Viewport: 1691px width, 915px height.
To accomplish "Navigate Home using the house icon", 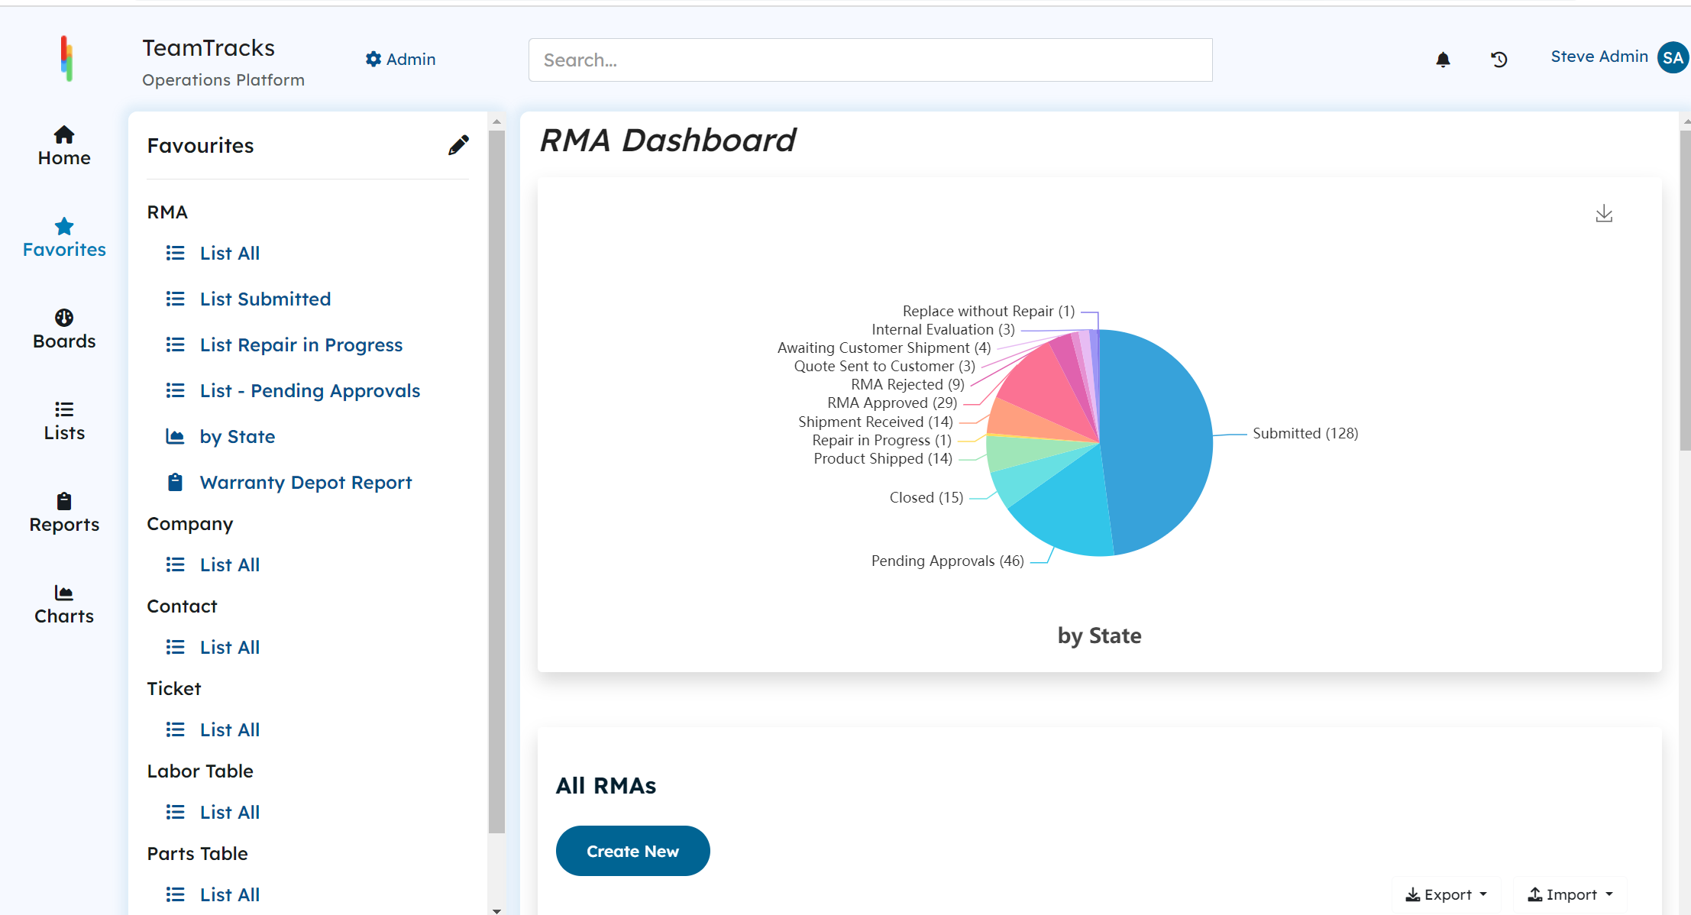I will [x=63, y=145].
